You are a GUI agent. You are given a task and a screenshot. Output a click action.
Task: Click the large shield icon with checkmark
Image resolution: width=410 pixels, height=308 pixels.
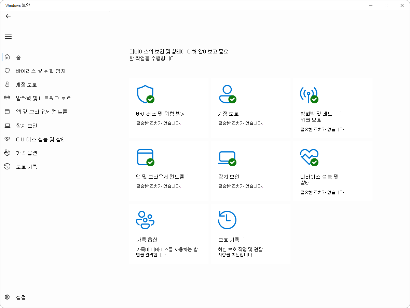click(146, 94)
